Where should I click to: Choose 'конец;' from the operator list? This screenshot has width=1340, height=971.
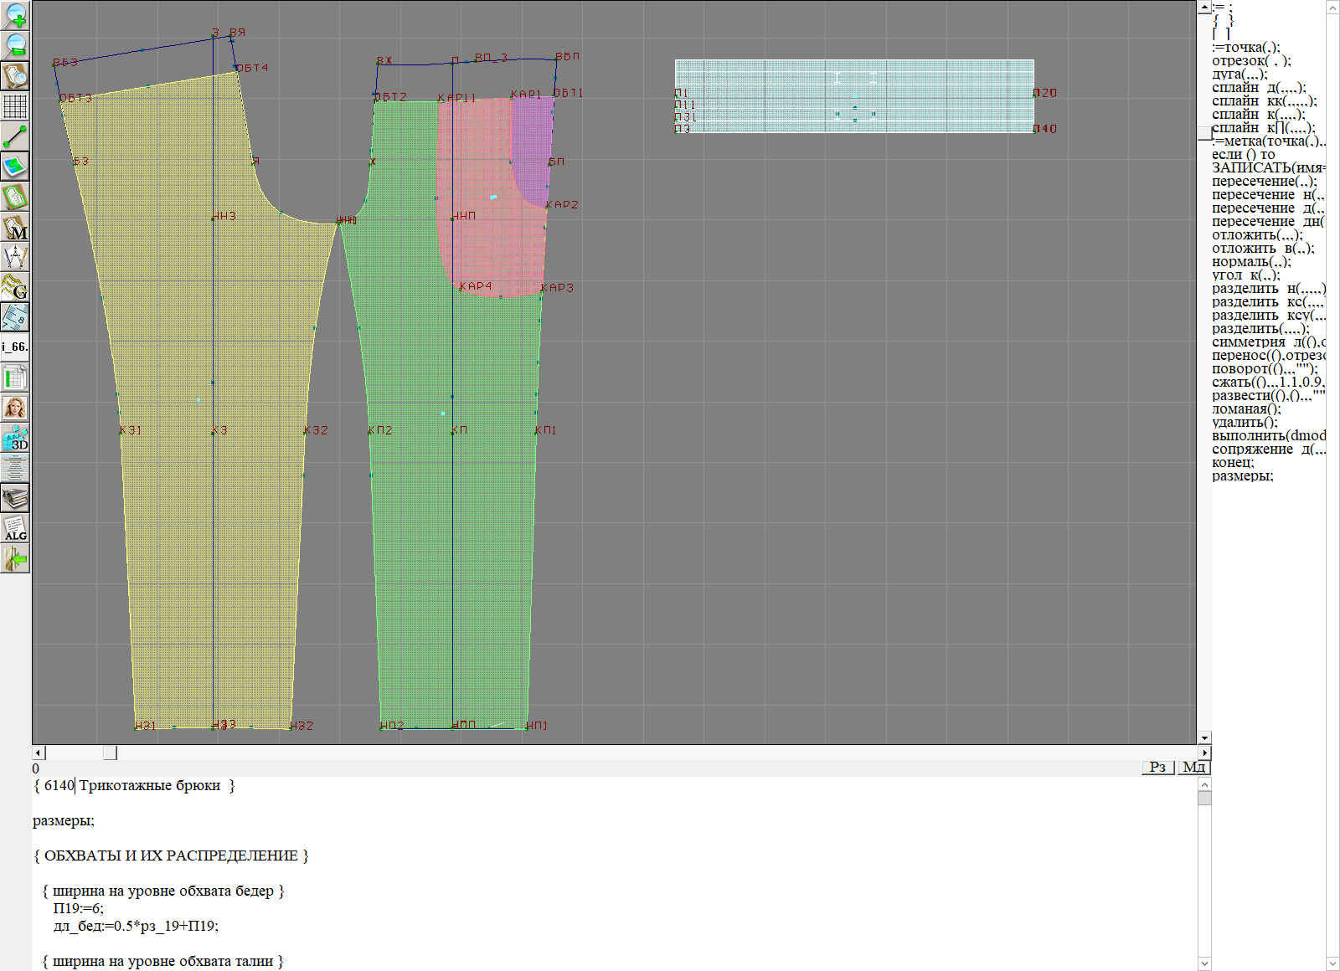(1233, 463)
